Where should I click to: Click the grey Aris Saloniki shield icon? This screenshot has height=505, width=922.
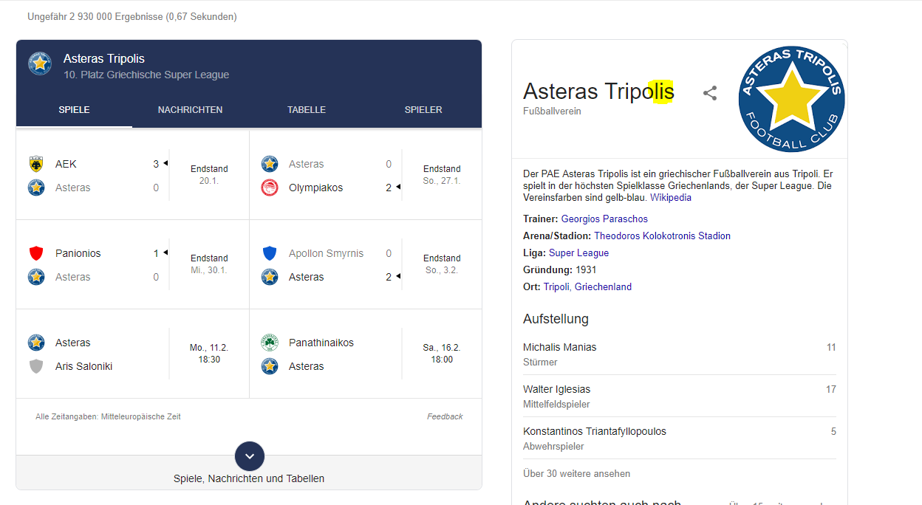(x=36, y=366)
